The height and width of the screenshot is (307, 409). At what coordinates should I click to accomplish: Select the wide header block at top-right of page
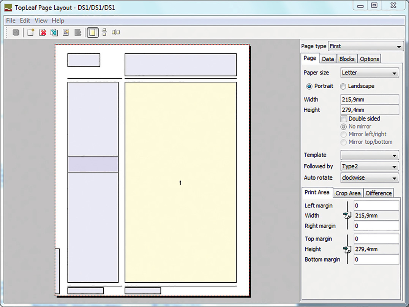pyautogui.click(x=180, y=65)
